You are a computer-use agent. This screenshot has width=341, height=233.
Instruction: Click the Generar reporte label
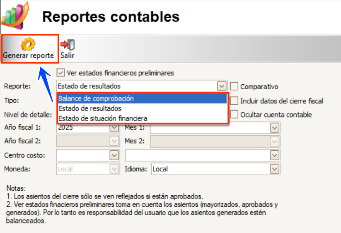[x=28, y=55]
